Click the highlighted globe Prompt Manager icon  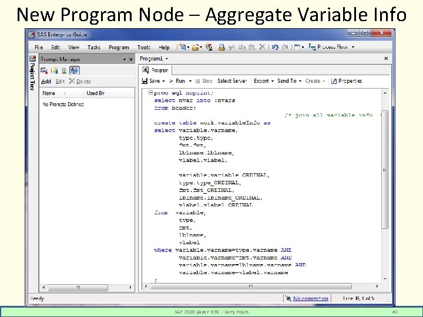tap(75, 70)
